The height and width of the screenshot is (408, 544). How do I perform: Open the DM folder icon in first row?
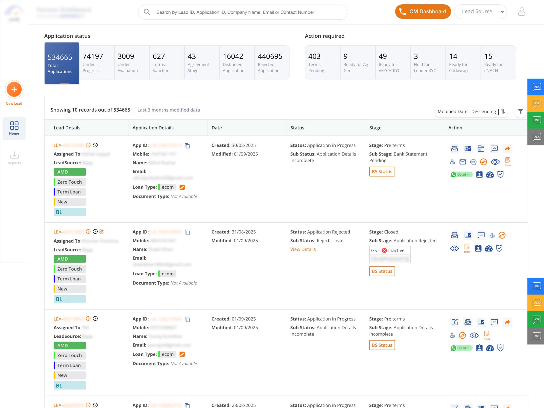click(x=481, y=149)
